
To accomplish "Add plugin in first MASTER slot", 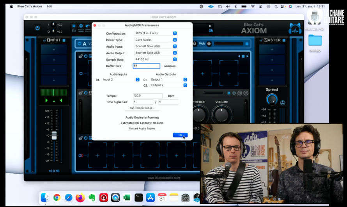I will point(272,50).
